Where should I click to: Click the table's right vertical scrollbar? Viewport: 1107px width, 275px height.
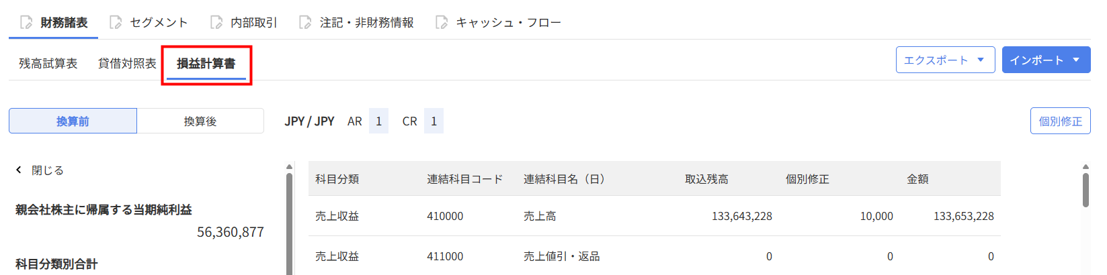tap(1085, 191)
